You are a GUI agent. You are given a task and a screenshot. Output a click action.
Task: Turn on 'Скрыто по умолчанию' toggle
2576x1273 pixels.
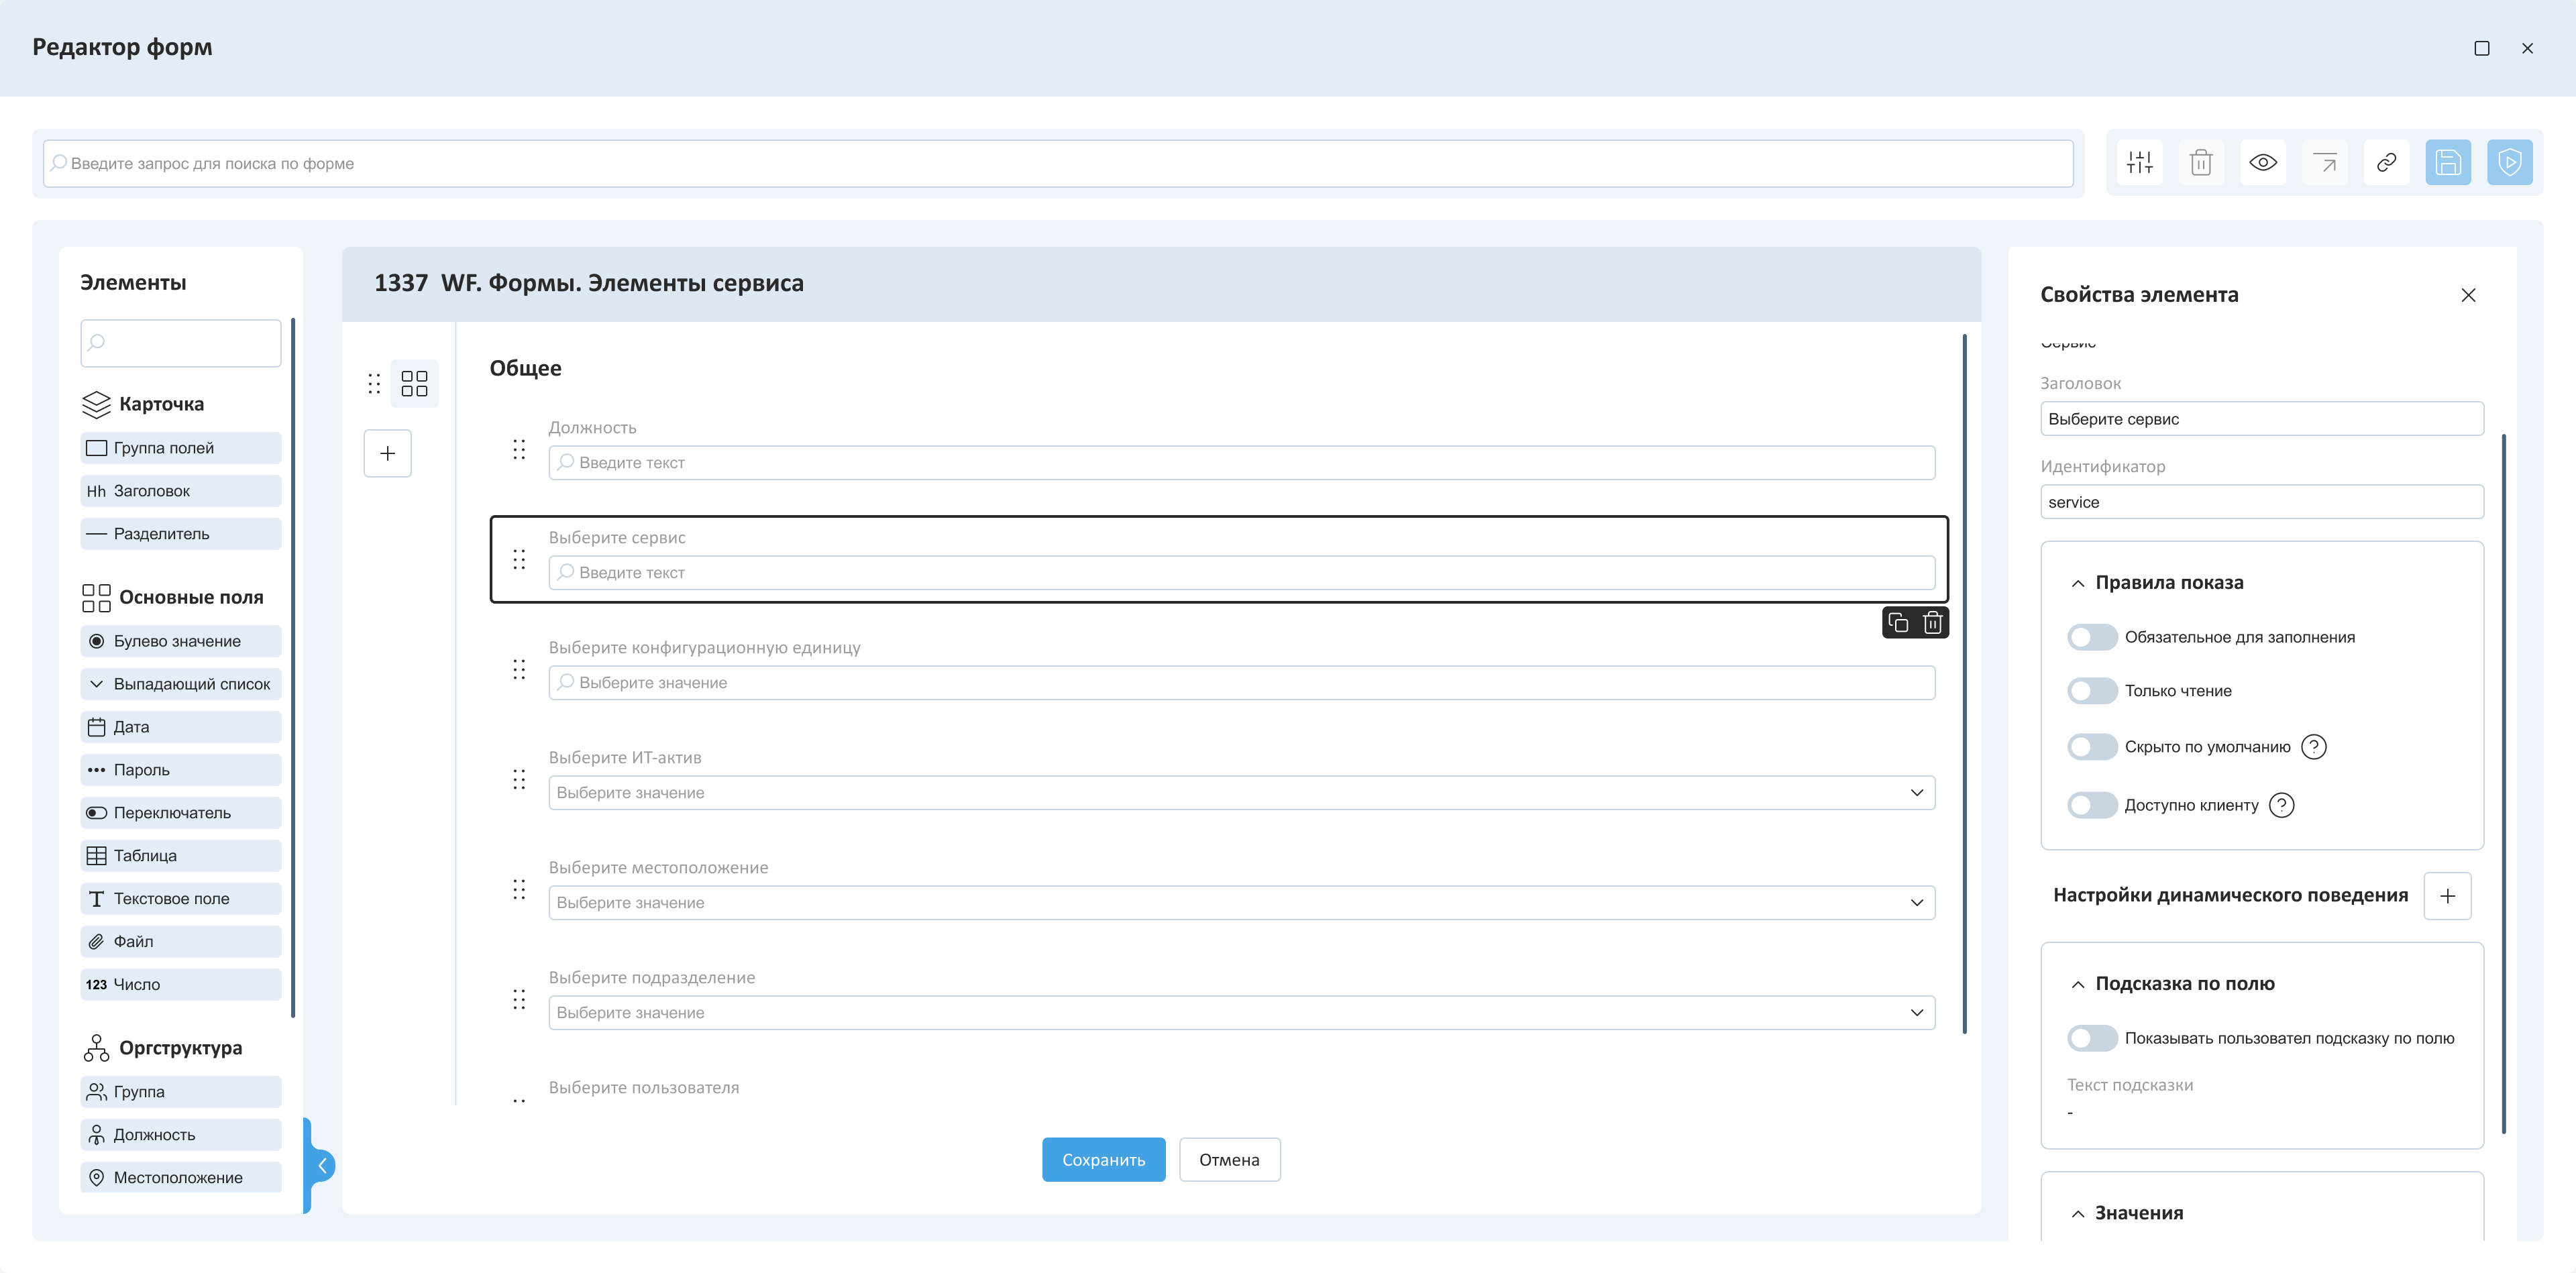2092,747
